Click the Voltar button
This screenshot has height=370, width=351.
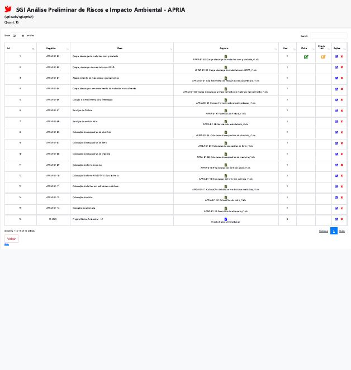tap(12, 239)
